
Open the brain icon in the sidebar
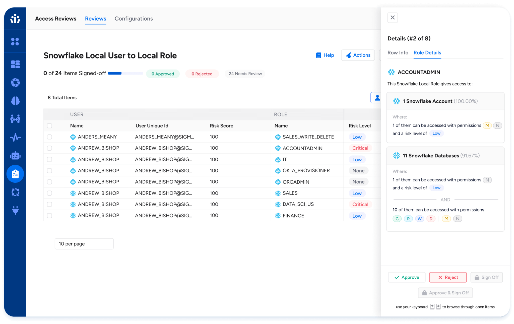[x=15, y=101]
